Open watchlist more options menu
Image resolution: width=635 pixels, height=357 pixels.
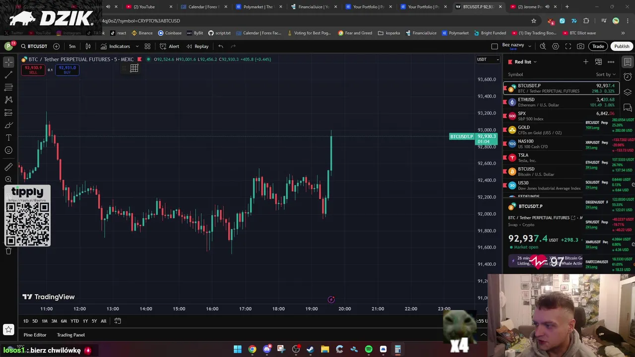click(611, 61)
